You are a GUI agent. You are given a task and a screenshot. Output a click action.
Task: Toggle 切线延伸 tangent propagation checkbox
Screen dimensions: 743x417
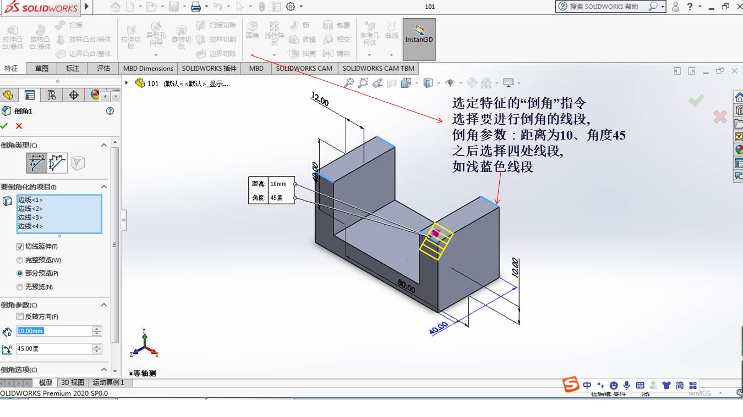[20, 247]
